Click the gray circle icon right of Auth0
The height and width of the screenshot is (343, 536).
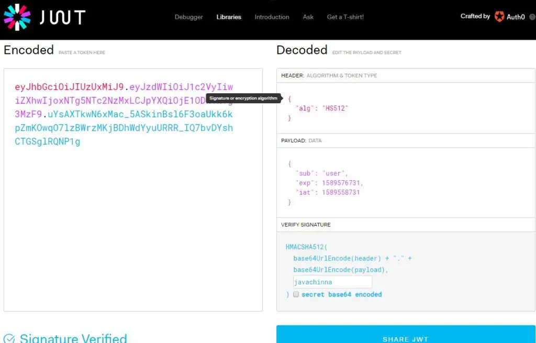[532, 17]
